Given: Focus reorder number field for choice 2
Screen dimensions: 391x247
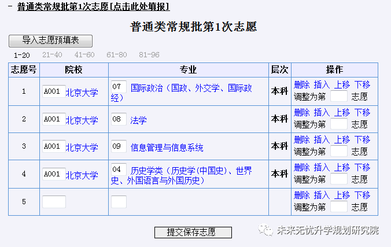Looking at the screenshot, I should (x=338, y=124).
